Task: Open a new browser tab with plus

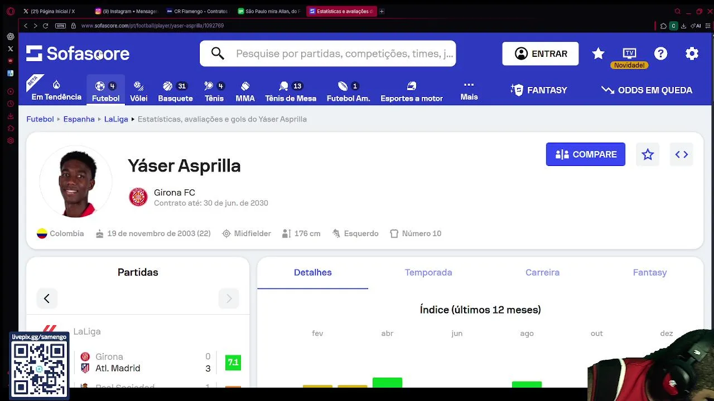Action: tap(382, 11)
